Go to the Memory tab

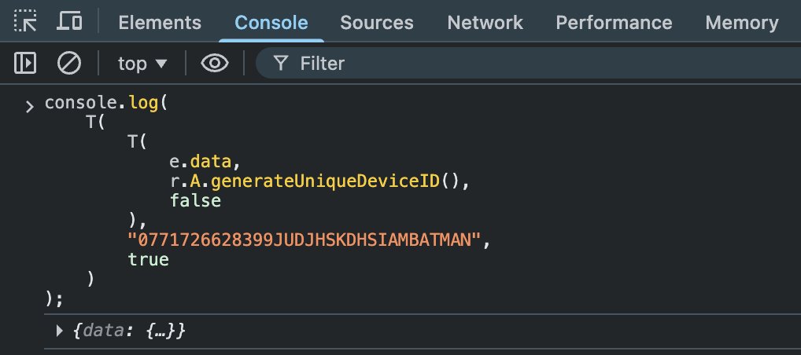coord(742,23)
